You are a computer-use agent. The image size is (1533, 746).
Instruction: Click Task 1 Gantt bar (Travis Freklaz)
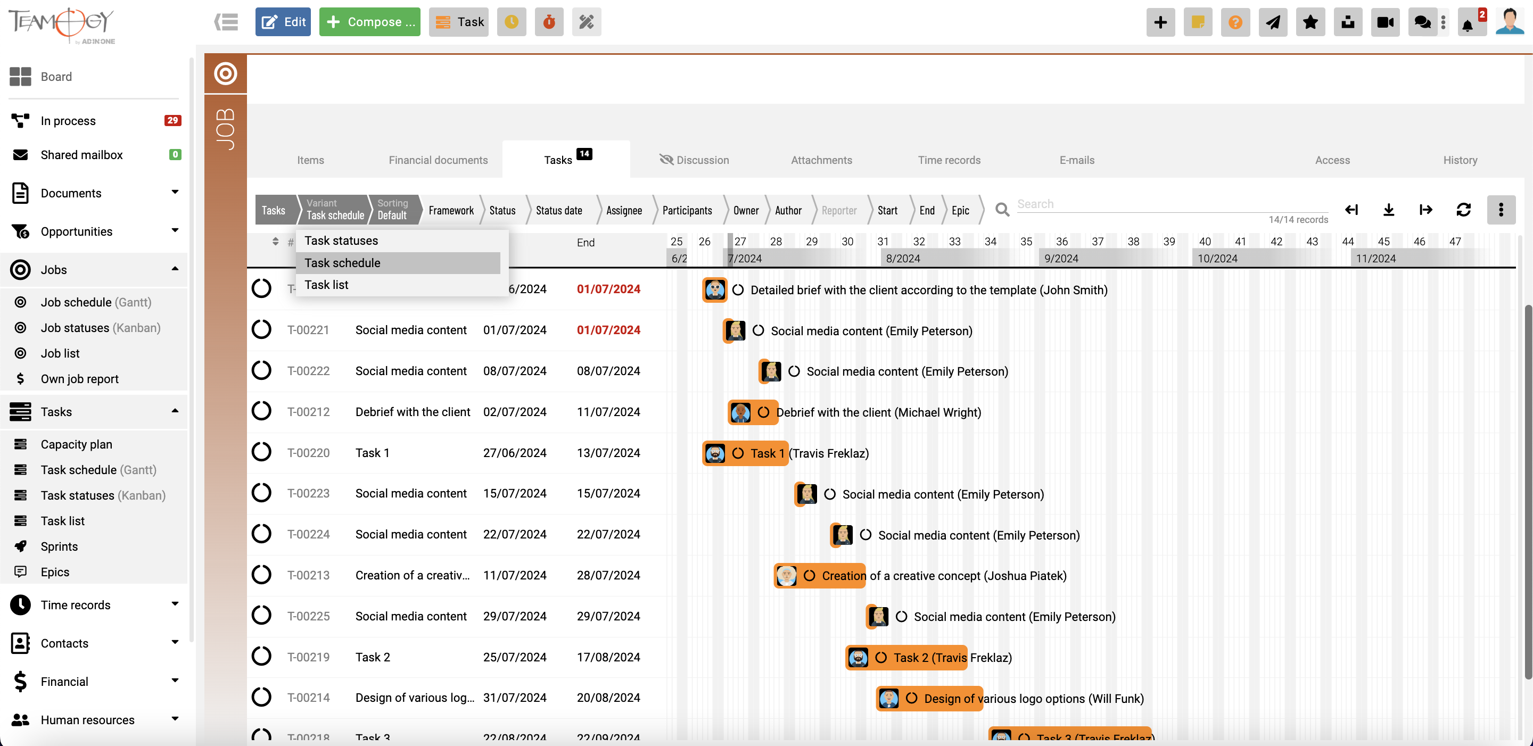pos(745,453)
